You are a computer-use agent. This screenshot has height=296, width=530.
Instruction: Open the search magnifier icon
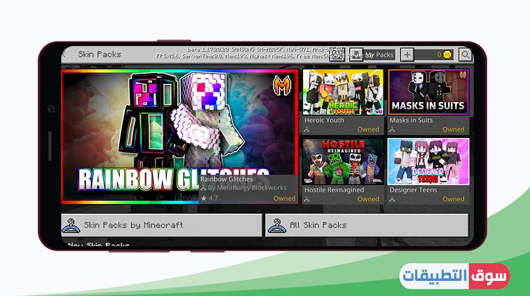[x=465, y=55]
